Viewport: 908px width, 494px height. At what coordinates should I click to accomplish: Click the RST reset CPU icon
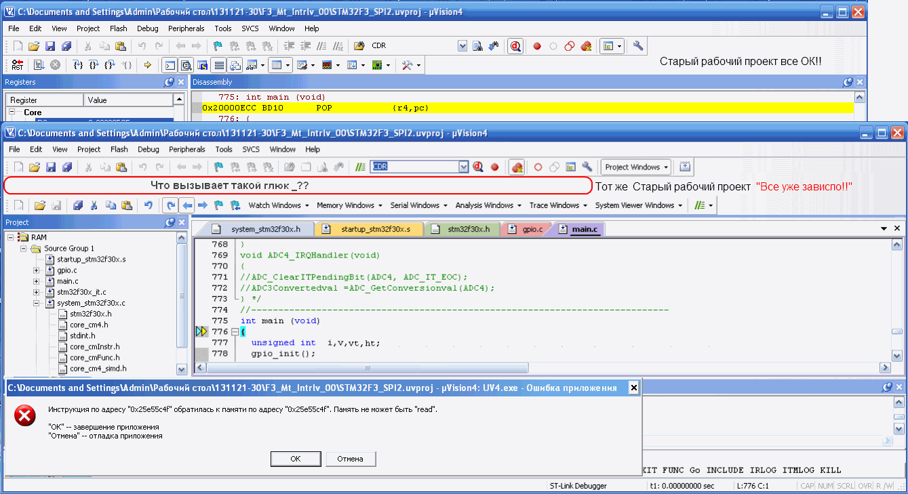click(18, 65)
